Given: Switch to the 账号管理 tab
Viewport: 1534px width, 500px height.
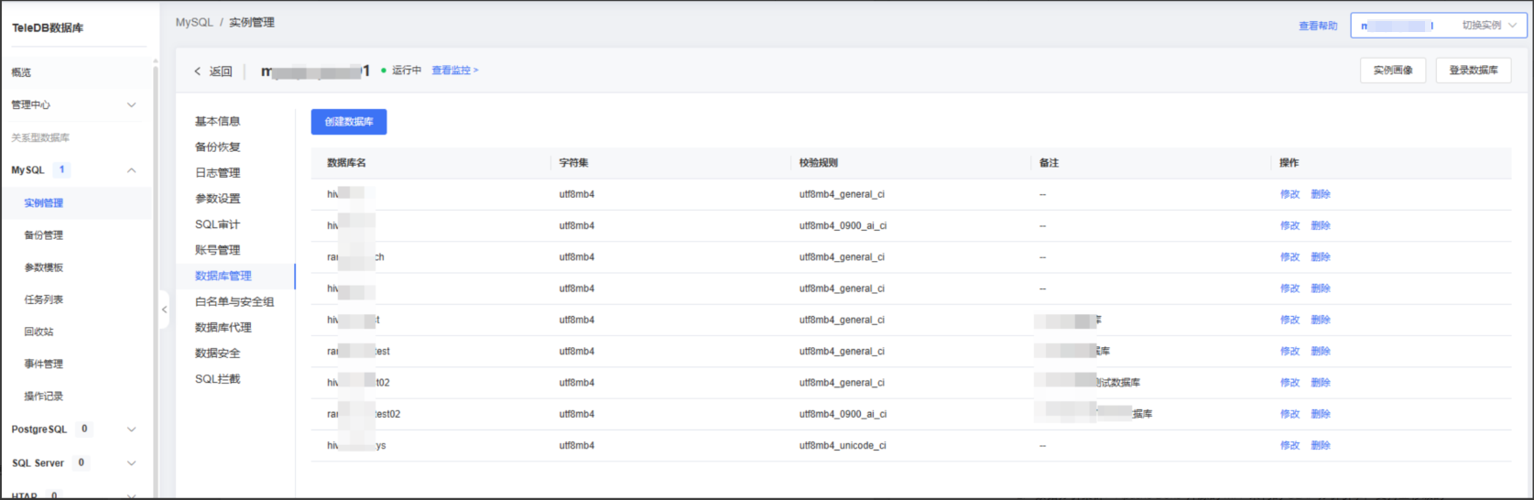Looking at the screenshot, I should coord(218,250).
